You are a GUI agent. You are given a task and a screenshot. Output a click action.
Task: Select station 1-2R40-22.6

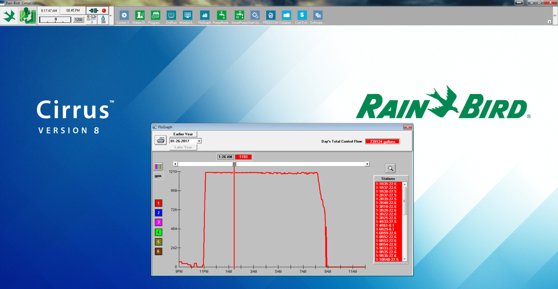coord(389,202)
